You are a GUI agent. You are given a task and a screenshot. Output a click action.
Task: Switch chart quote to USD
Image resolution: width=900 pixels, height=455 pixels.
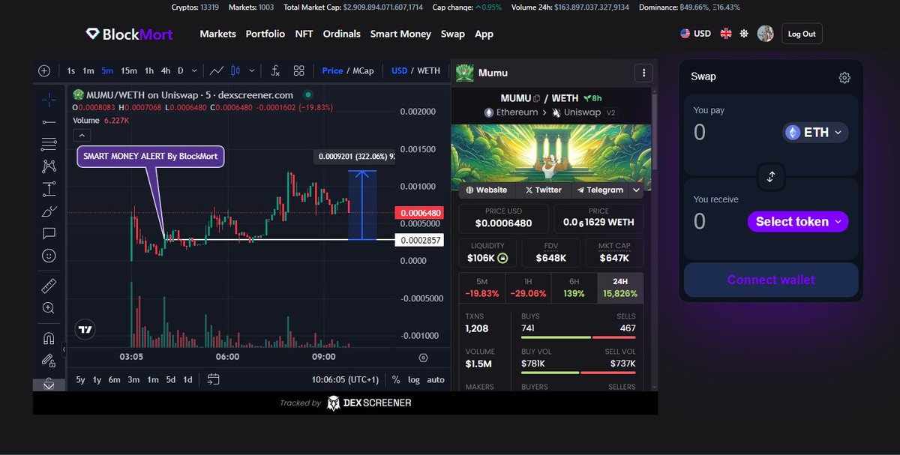tap(399, 70)
